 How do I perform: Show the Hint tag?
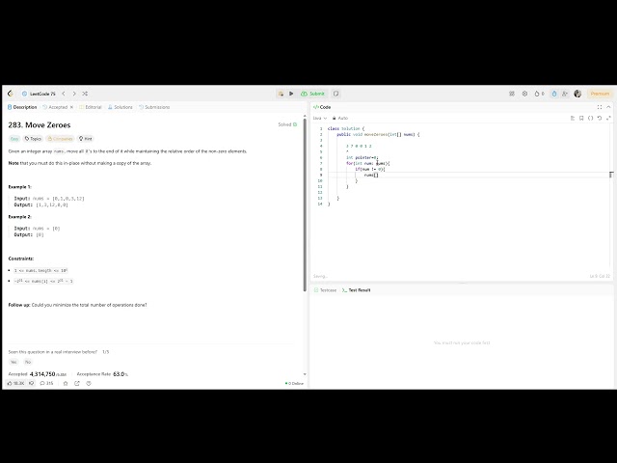tap(86, 139)
